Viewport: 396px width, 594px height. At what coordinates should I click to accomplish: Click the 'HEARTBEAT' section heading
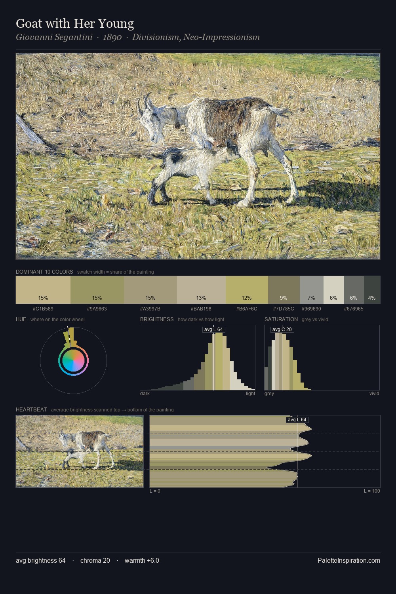click(x=31, y=409)
